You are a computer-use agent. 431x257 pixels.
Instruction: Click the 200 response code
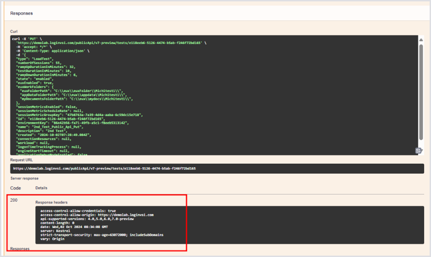(x=14, y=200)
